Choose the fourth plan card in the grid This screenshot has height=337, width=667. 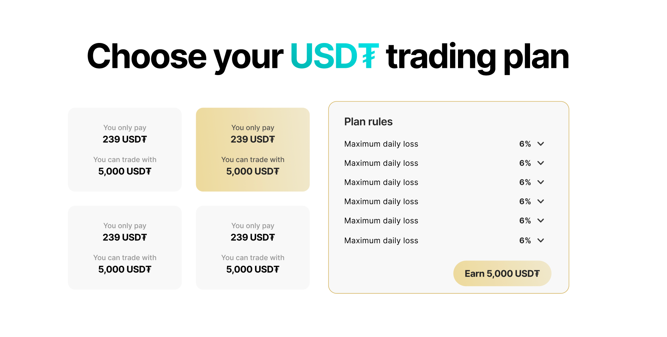(x=253, y=248)
